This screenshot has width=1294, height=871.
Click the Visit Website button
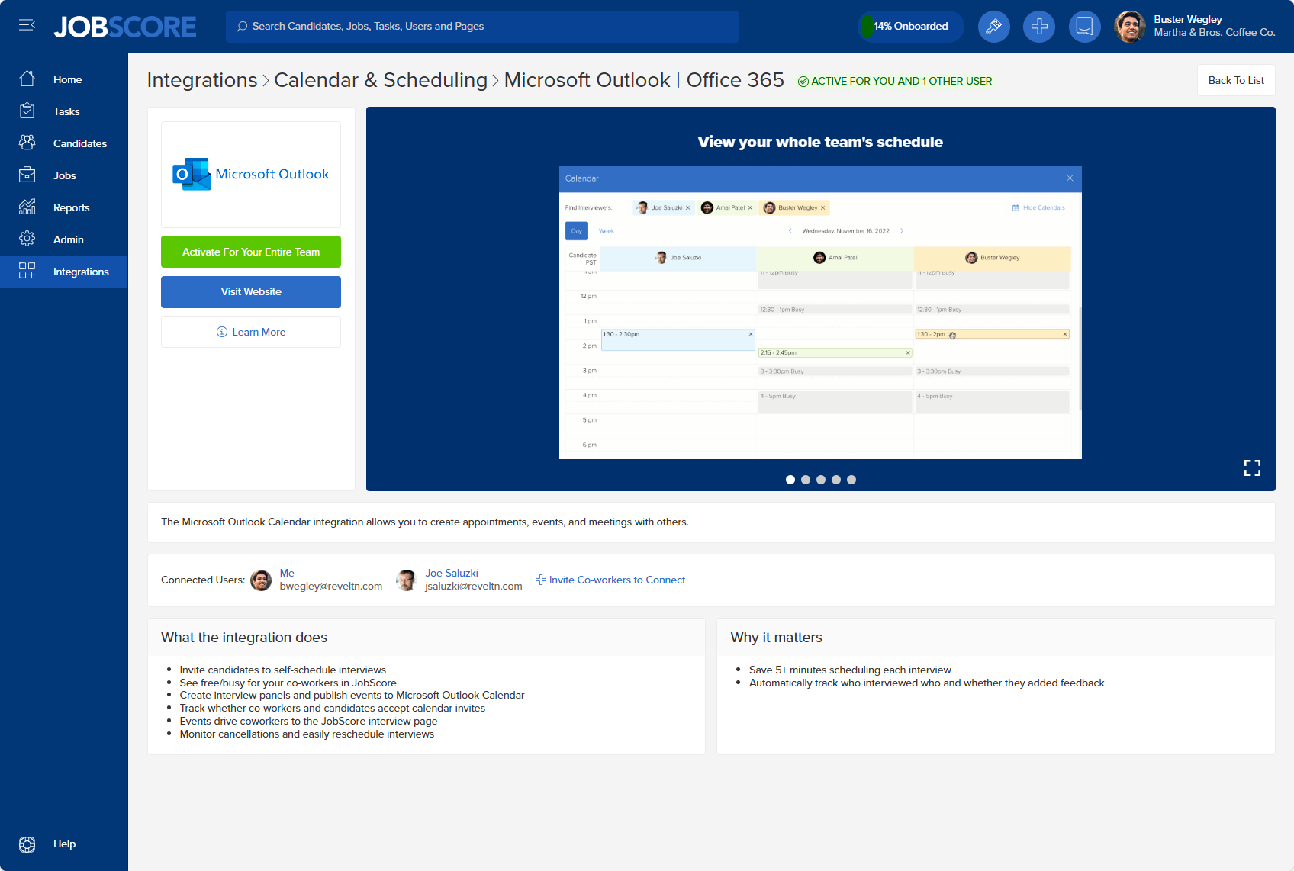coord(251,292)
